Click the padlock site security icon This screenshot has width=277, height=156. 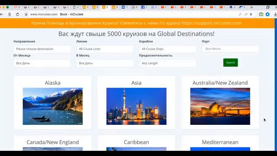pyautogui.click(x=26, y=14)
